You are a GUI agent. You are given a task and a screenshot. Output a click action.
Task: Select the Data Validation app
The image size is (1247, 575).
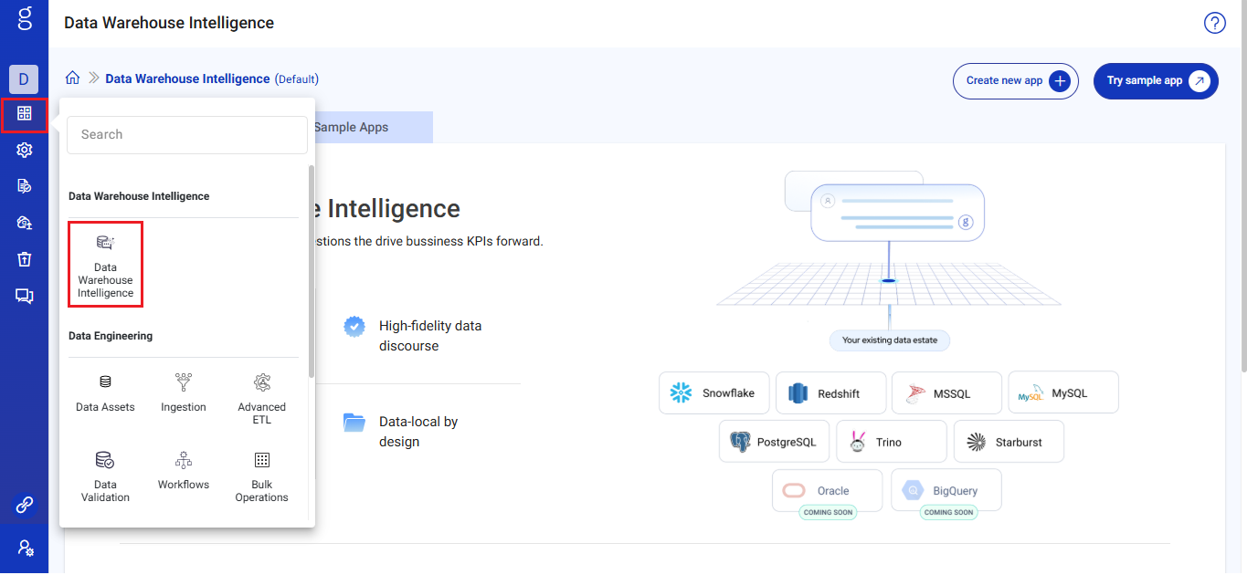point(105,476)
